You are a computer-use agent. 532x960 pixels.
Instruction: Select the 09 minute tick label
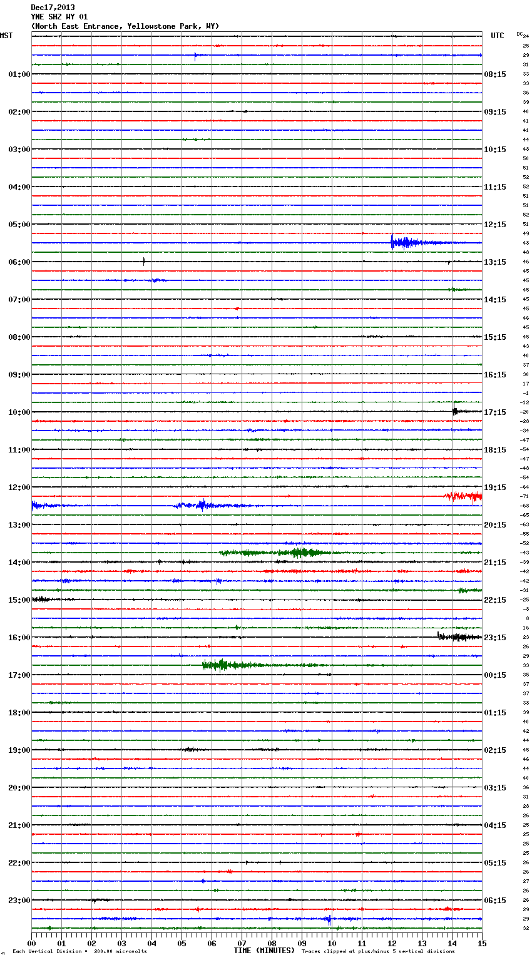point(302,943)
